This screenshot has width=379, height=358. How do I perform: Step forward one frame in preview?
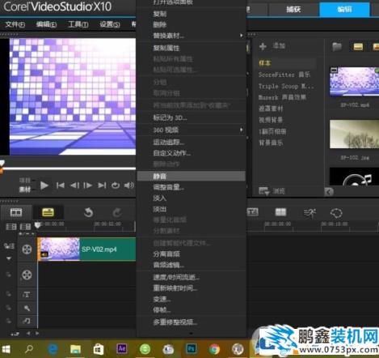point(88,185)
